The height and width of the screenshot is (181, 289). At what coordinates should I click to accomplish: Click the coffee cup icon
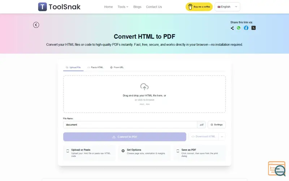(x=190, y=7)
